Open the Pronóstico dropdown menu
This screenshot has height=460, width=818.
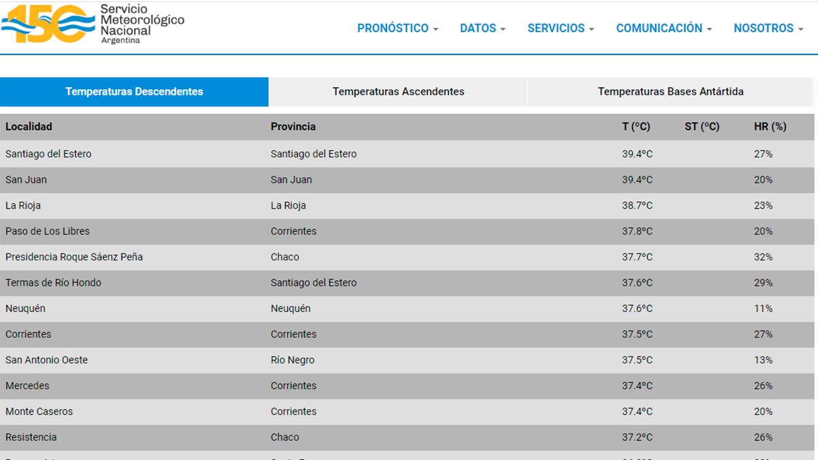tap(397, 28)
